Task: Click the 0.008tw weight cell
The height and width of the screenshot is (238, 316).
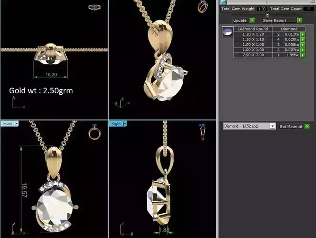Action: (292, 45)
